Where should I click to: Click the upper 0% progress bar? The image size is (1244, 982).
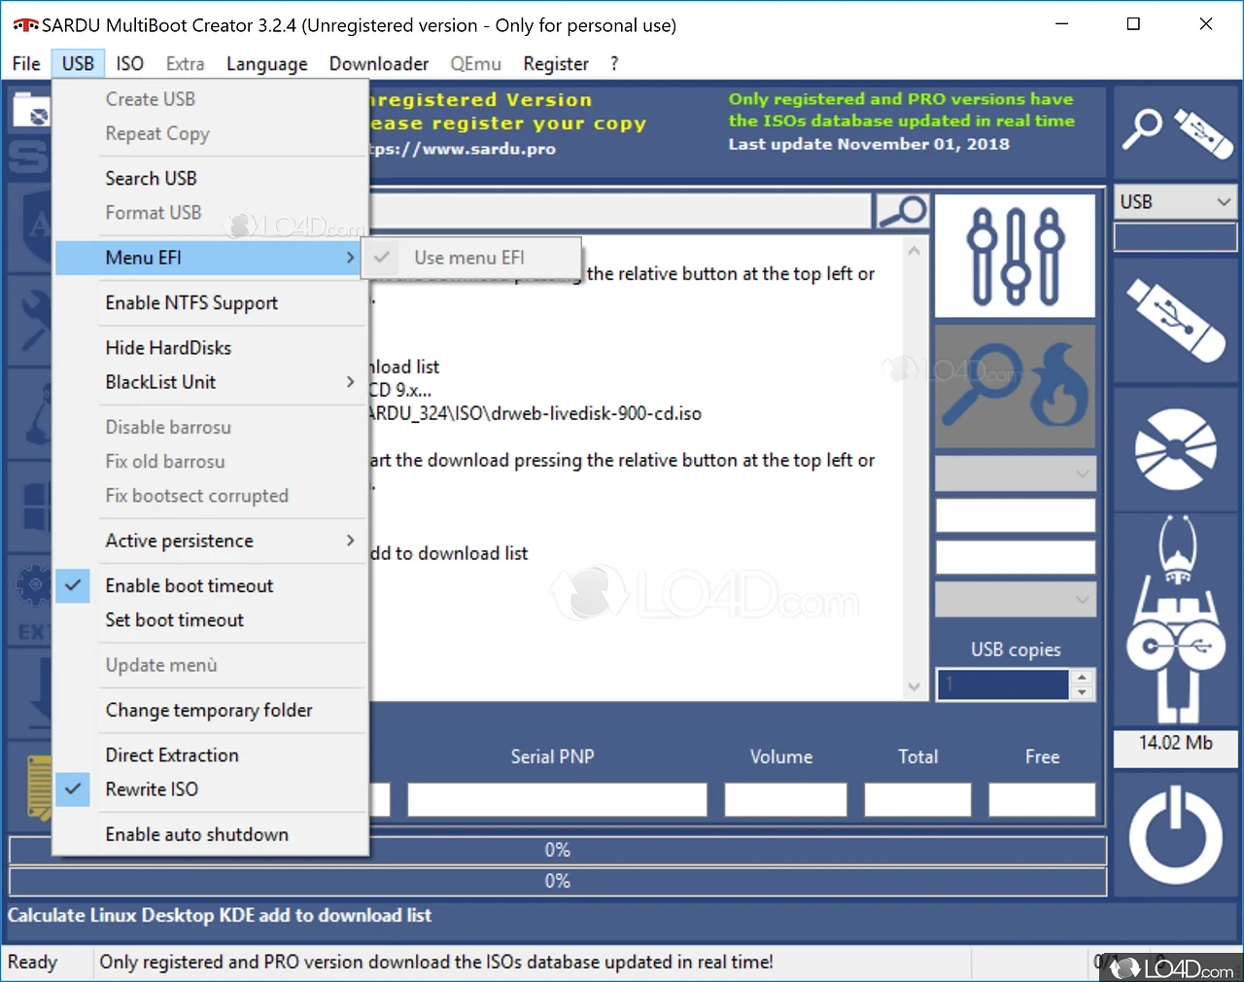click(558, 851)
